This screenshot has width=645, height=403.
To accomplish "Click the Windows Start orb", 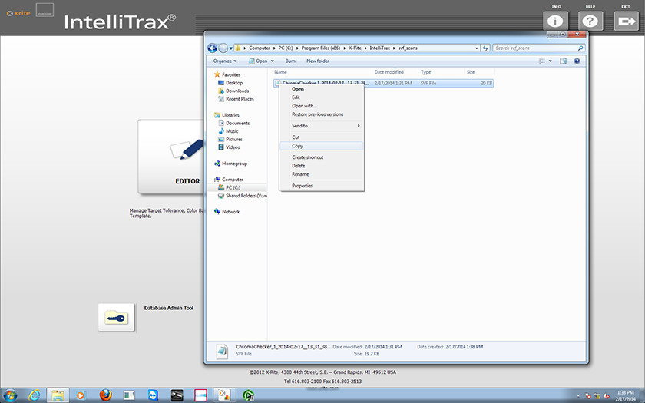I will click(x=10, y=395).
